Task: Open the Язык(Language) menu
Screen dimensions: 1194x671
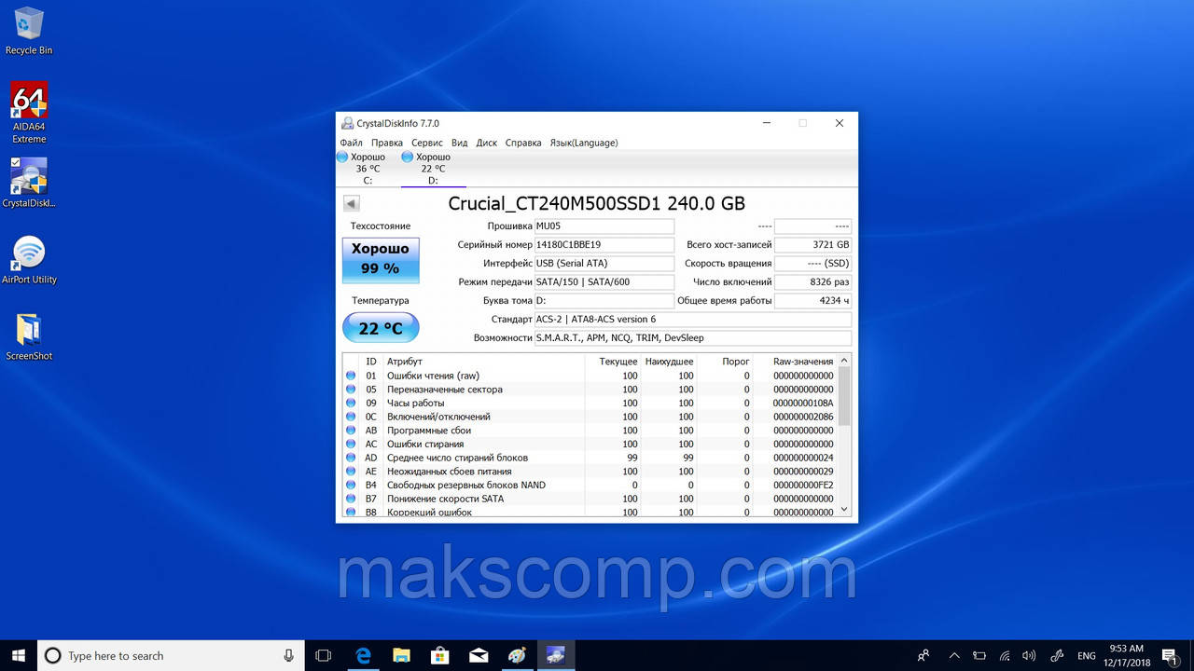Action: pos(584,143)
